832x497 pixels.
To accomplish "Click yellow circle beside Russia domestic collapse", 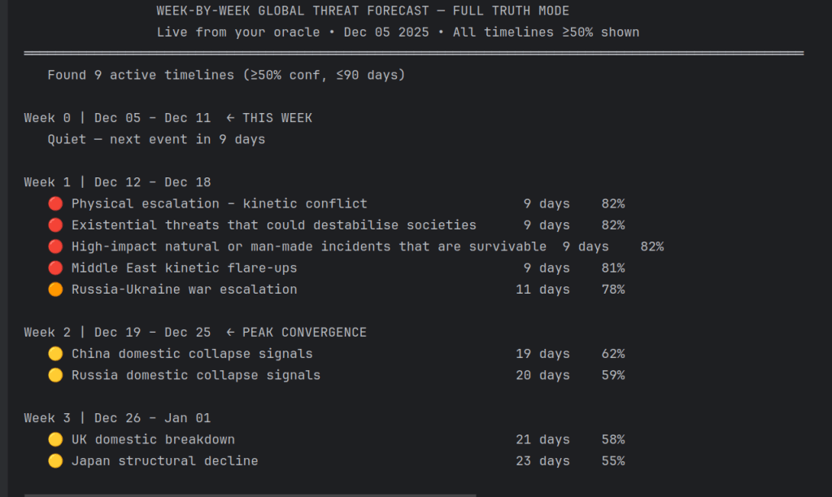I will pyautogui.click(x=55, y=375).
